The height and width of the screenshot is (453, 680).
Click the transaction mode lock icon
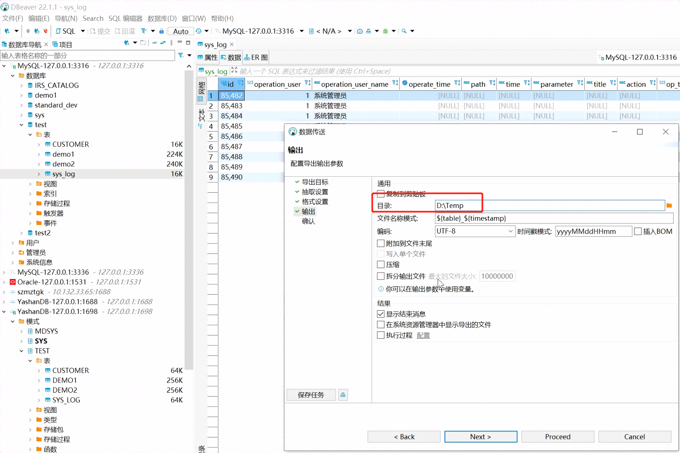click(161, 31)
